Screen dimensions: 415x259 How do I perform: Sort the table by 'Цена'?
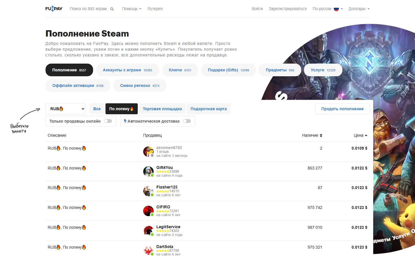(x=361, y=135)
